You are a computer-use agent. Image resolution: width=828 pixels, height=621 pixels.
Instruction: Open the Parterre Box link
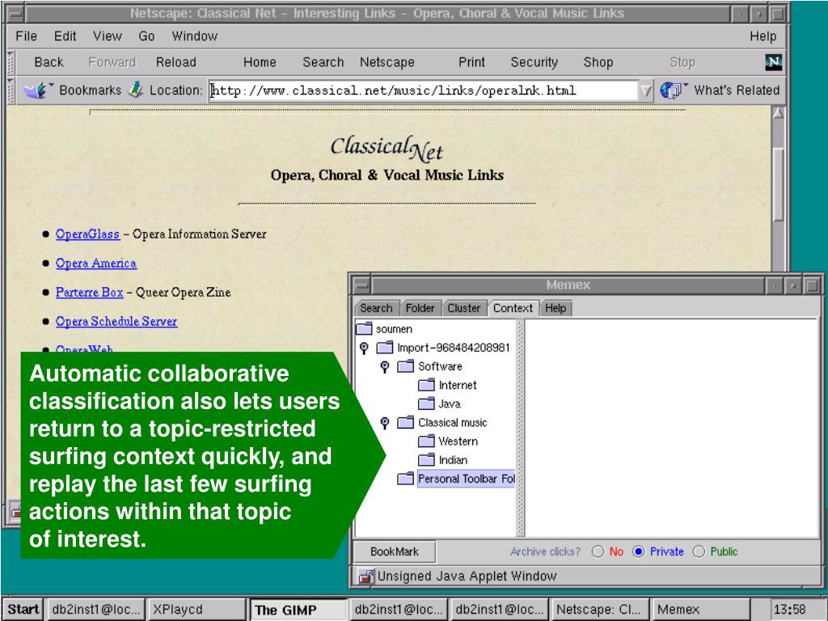pos(89,292)
